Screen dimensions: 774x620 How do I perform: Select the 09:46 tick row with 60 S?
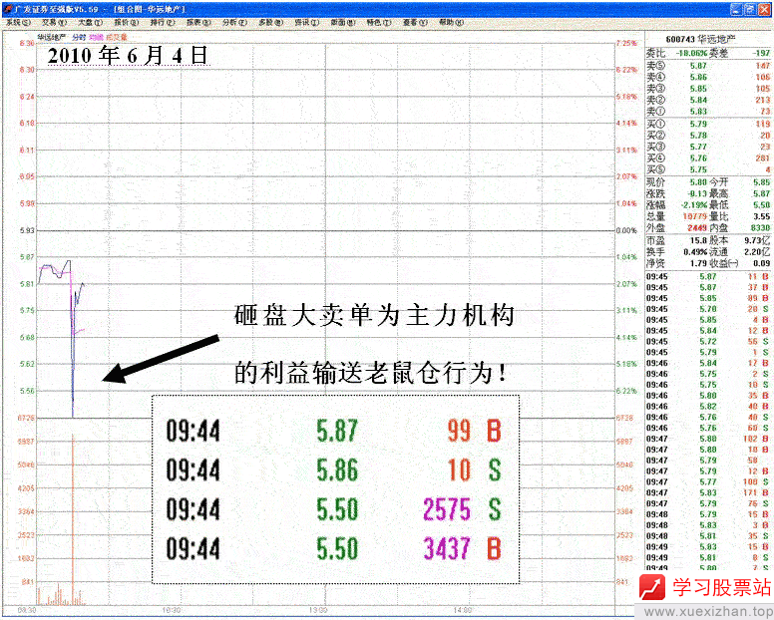708,428
